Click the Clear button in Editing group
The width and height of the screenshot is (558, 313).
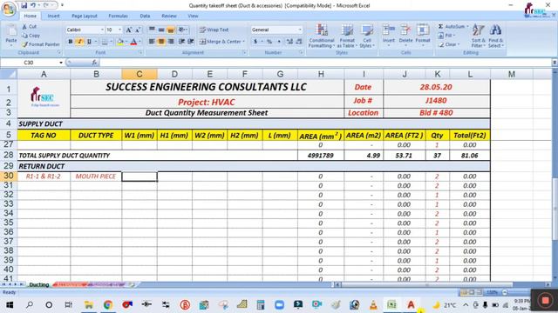448,44
